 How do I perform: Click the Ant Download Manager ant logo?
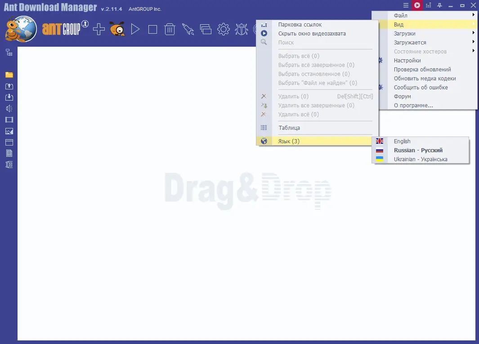coord(20,29)
